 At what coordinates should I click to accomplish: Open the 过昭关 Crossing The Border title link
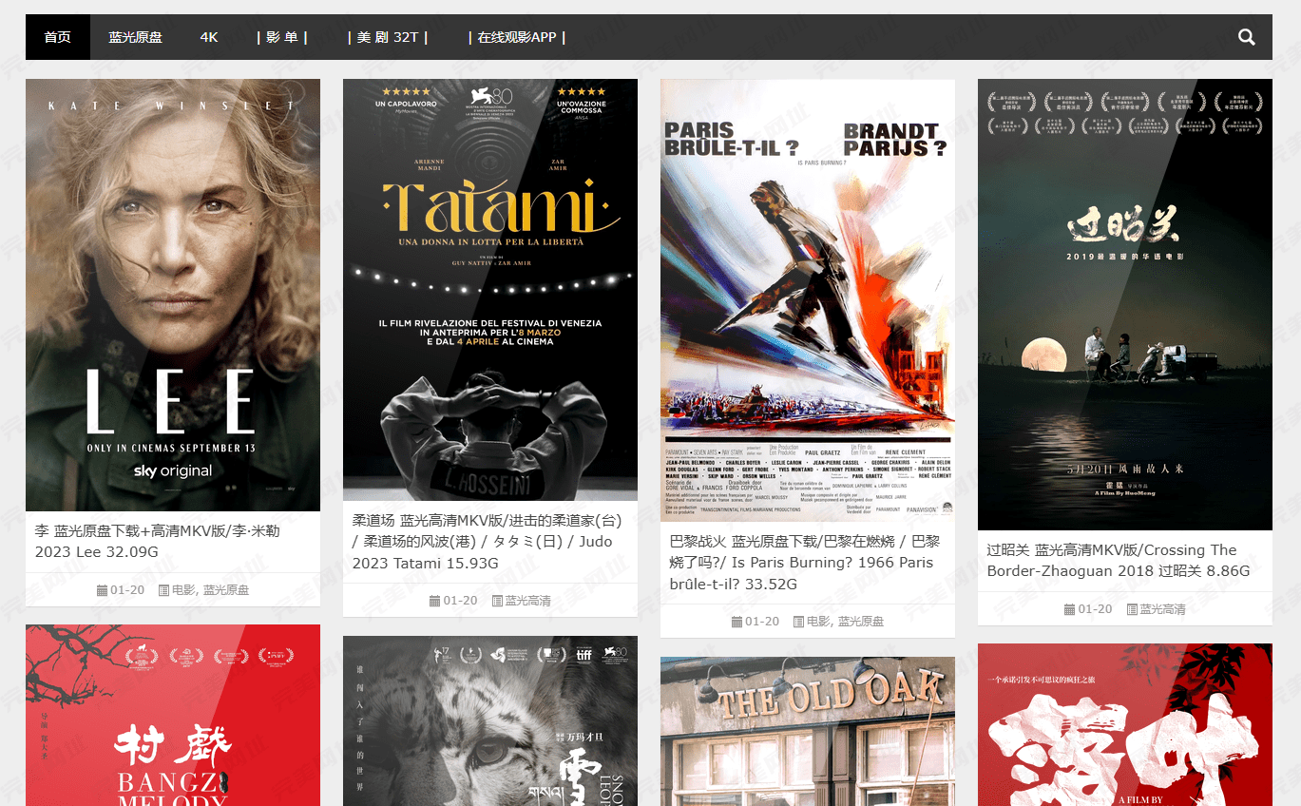point(1119,561)
